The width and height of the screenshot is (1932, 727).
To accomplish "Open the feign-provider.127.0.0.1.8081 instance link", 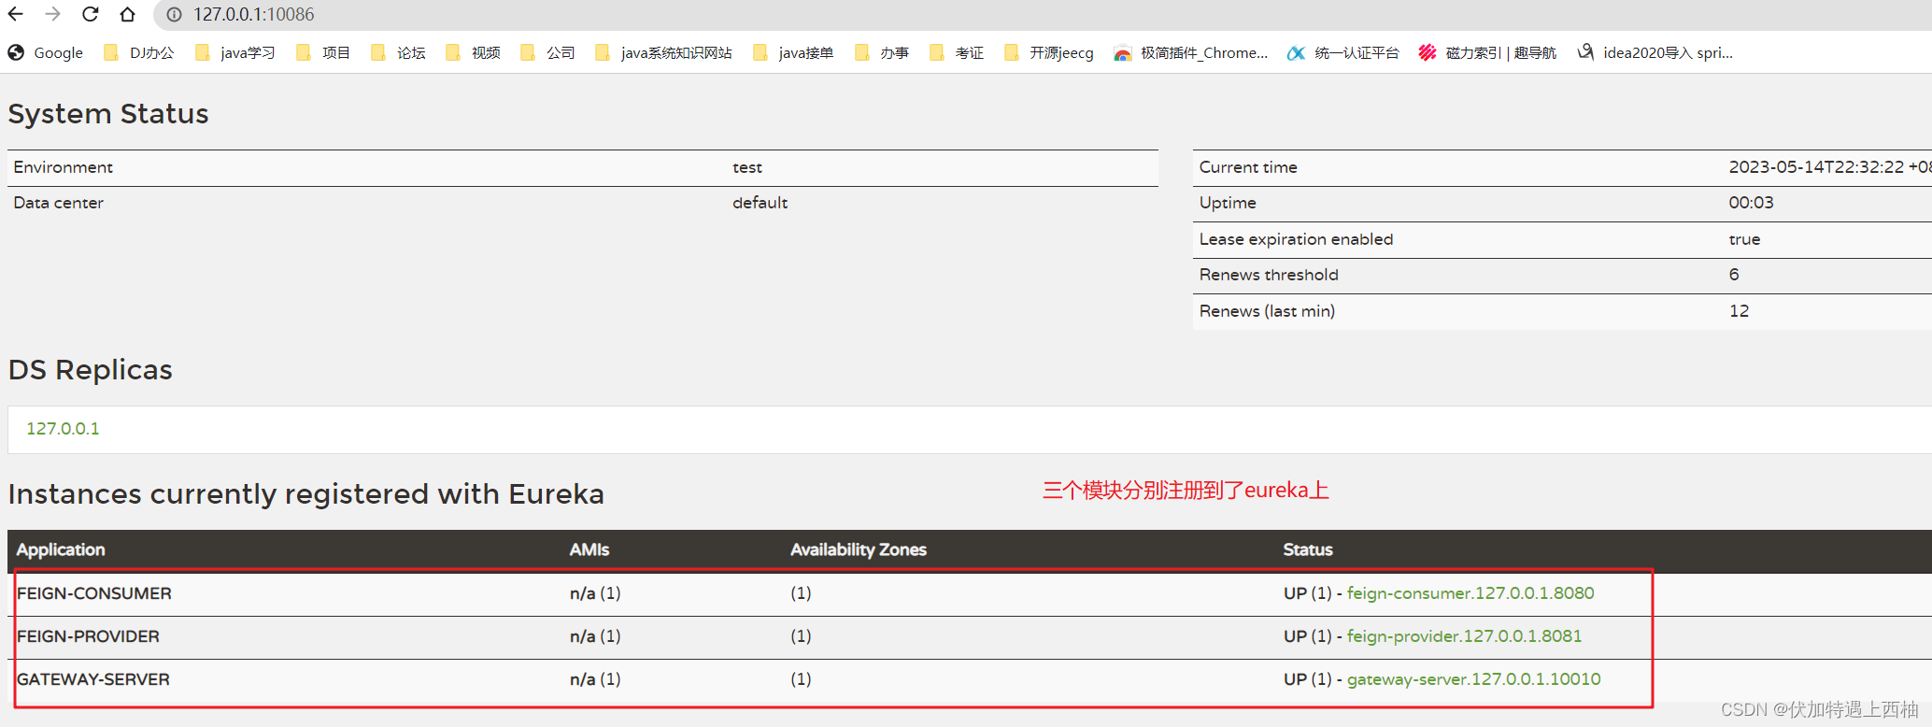I will coord(1464,636).
